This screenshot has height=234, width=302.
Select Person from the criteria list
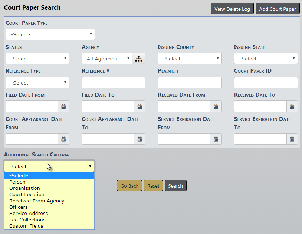tap(17, 182)
